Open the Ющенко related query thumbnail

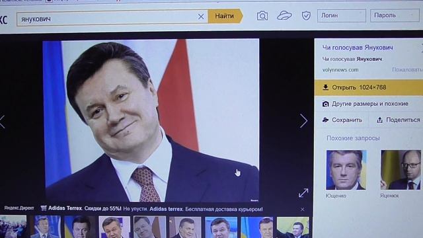tap(346, 170)
